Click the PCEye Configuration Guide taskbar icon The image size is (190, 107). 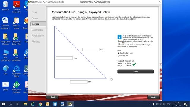70,104
